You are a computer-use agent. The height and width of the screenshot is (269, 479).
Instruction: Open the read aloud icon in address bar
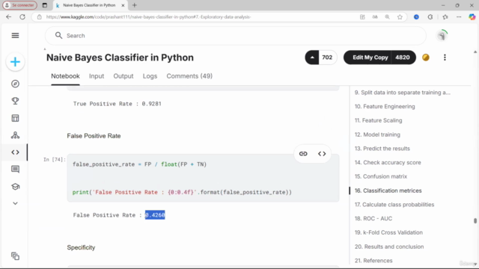tap(375, 17)
